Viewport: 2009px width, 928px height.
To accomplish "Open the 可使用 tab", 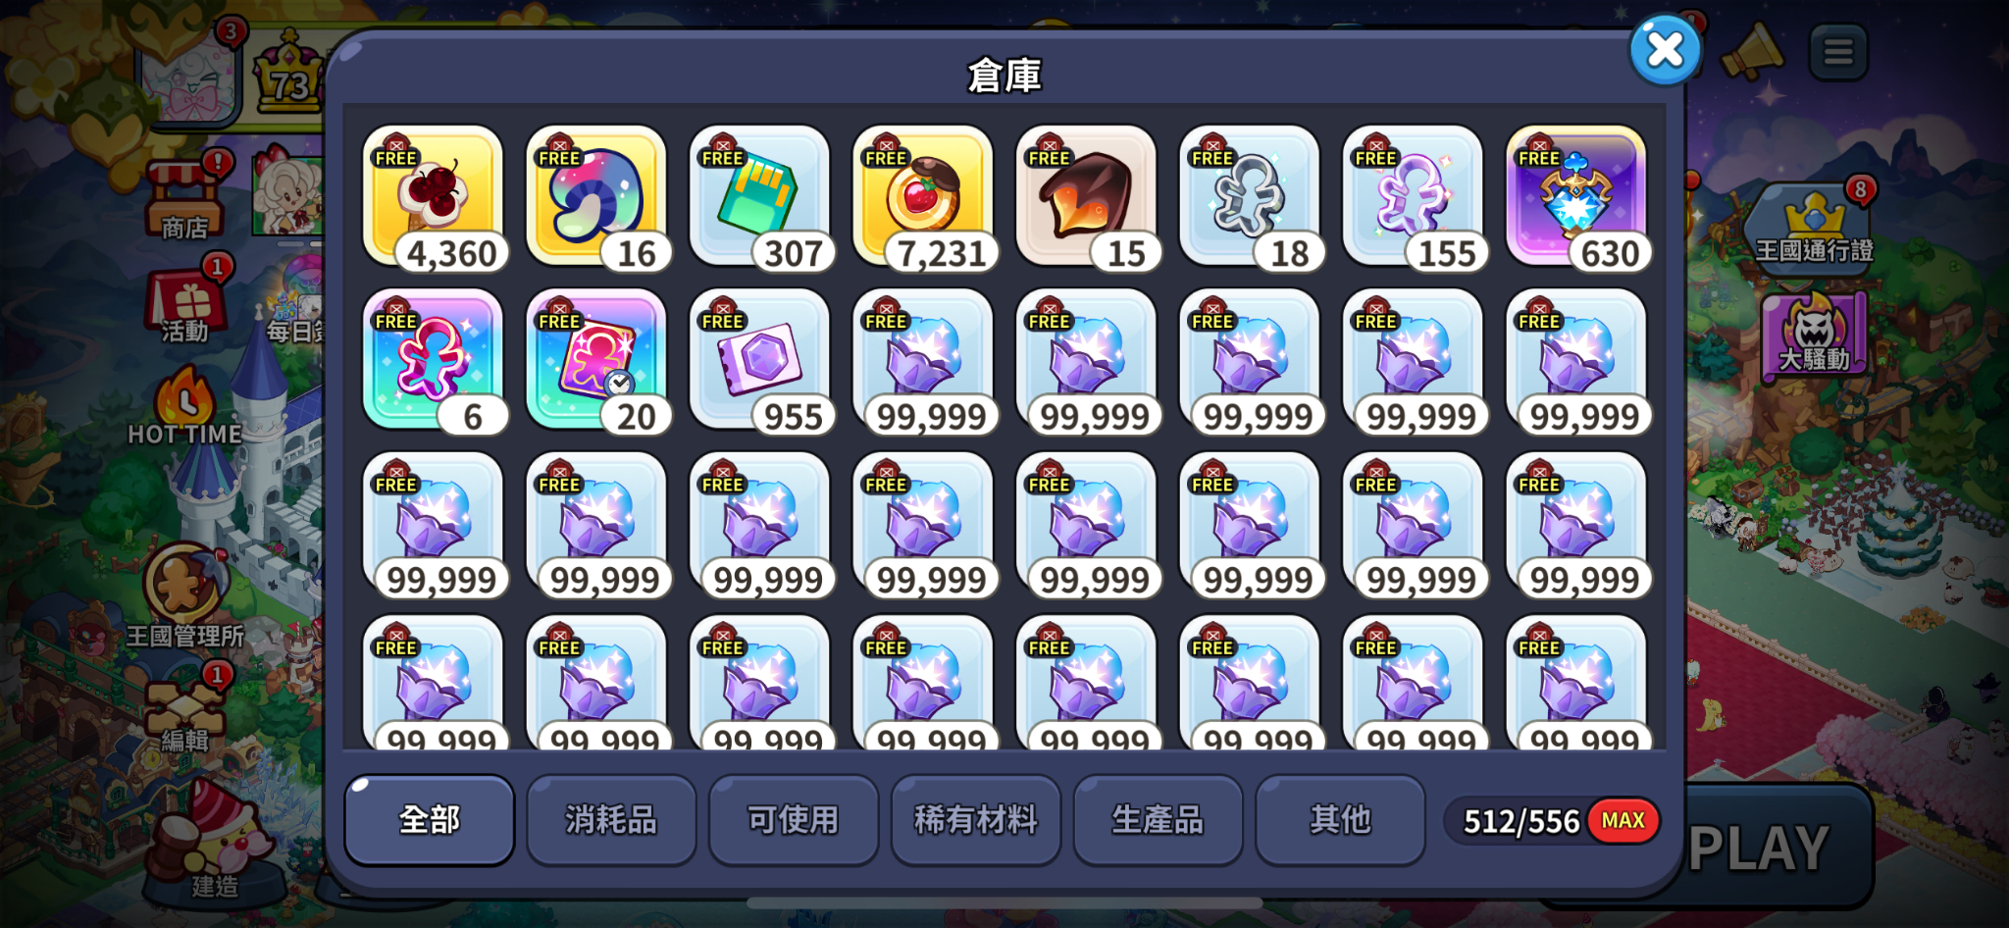I will 794,820.
